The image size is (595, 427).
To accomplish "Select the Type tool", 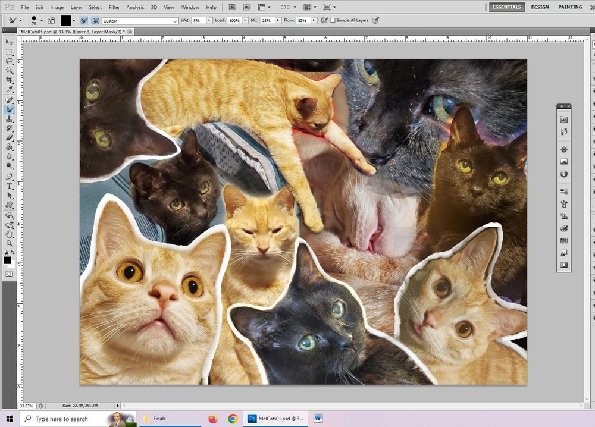I will click(x=9, y=186).
